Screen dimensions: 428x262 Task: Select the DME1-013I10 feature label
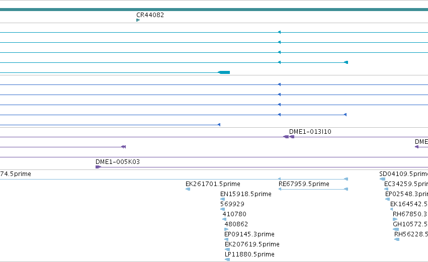310,132
